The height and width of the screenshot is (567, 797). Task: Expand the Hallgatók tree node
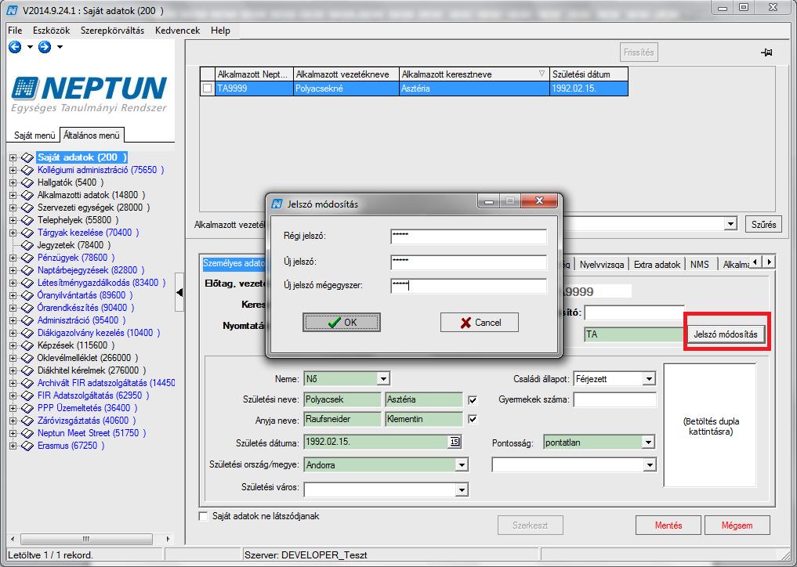click(x=13, y=182)
